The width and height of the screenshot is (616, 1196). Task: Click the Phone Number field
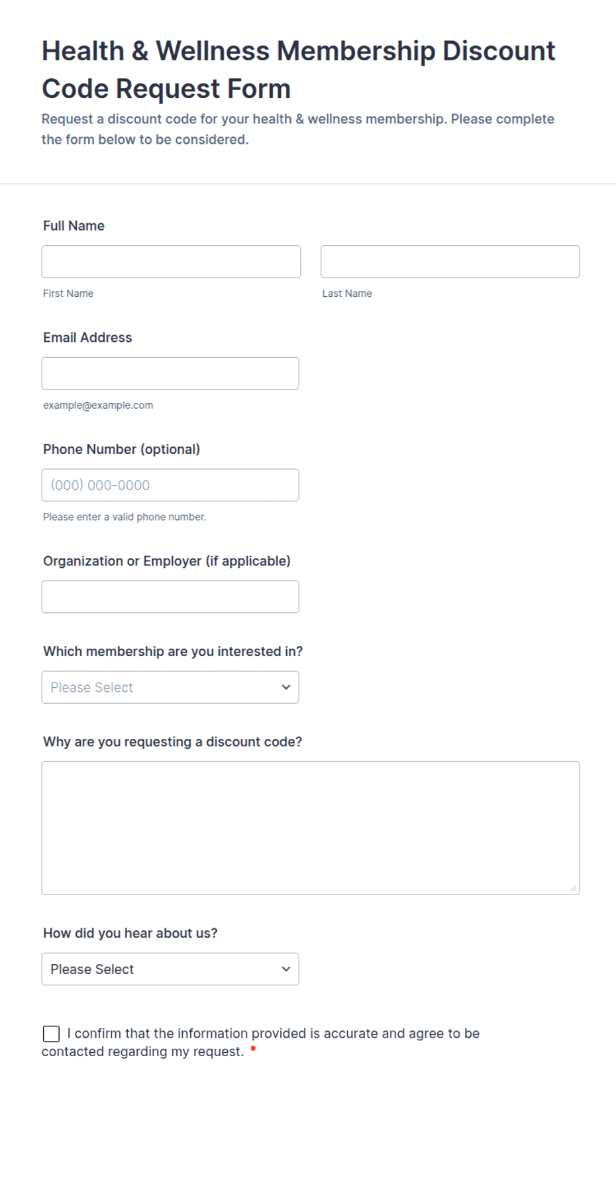[x=170, y=485]
